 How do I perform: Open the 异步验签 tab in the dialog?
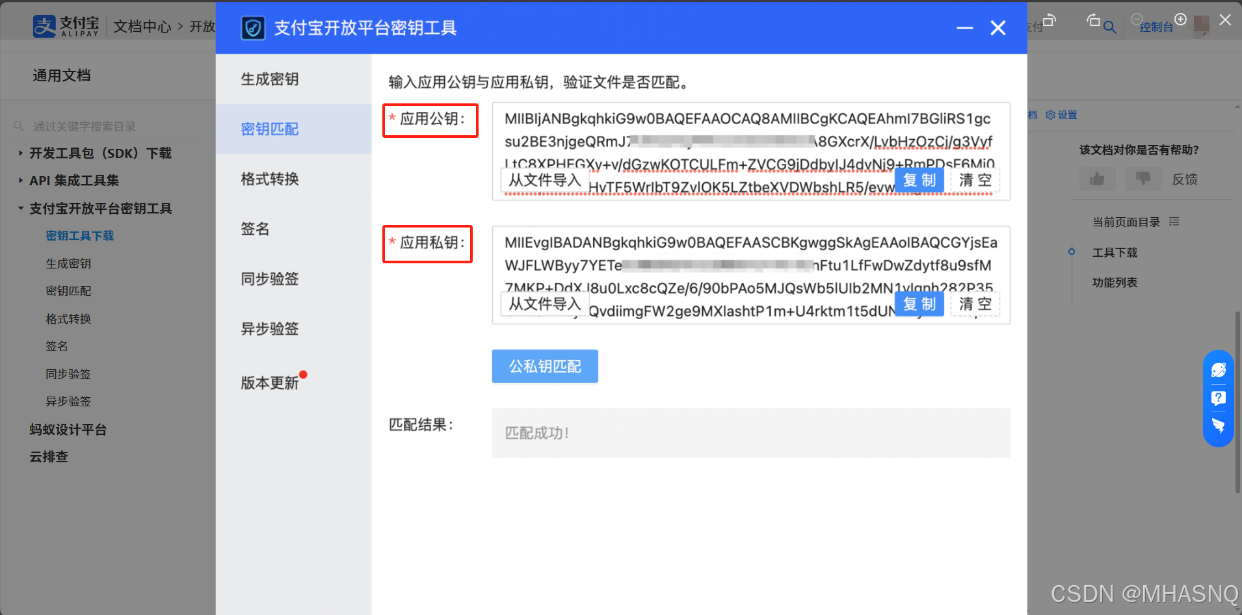293,329
